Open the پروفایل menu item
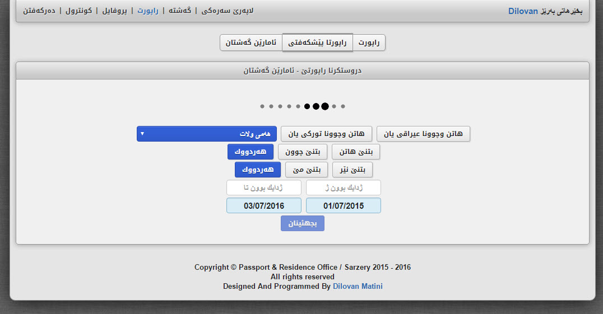The image size is (603, 314). (114, 11)
